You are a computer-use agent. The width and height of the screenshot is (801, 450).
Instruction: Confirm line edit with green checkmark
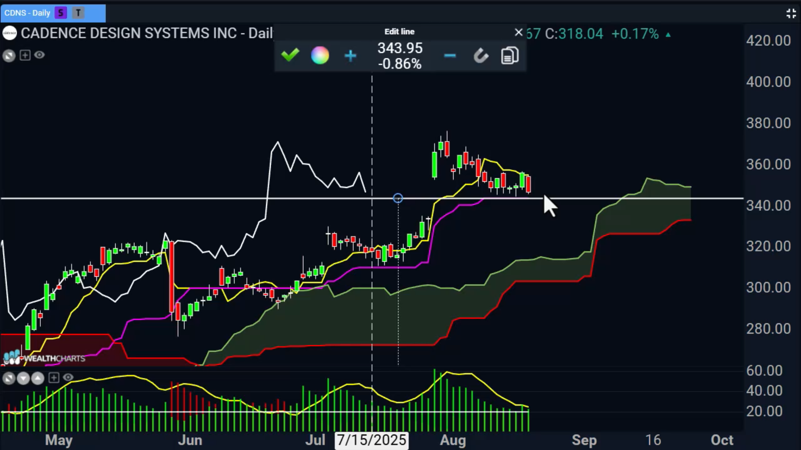click(x=290, y=55)
